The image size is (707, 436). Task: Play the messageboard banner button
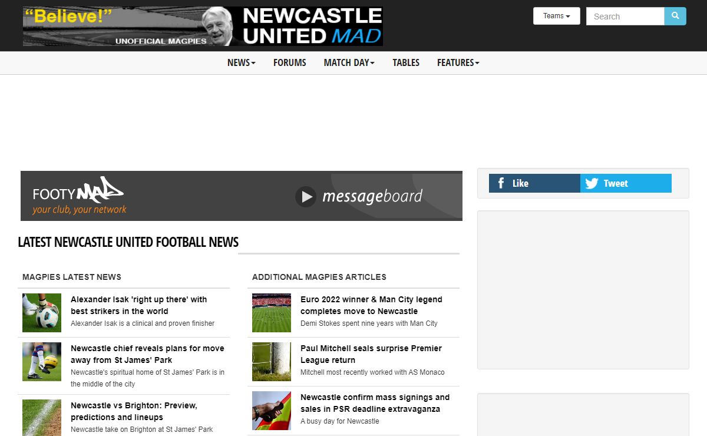[306, 197]
